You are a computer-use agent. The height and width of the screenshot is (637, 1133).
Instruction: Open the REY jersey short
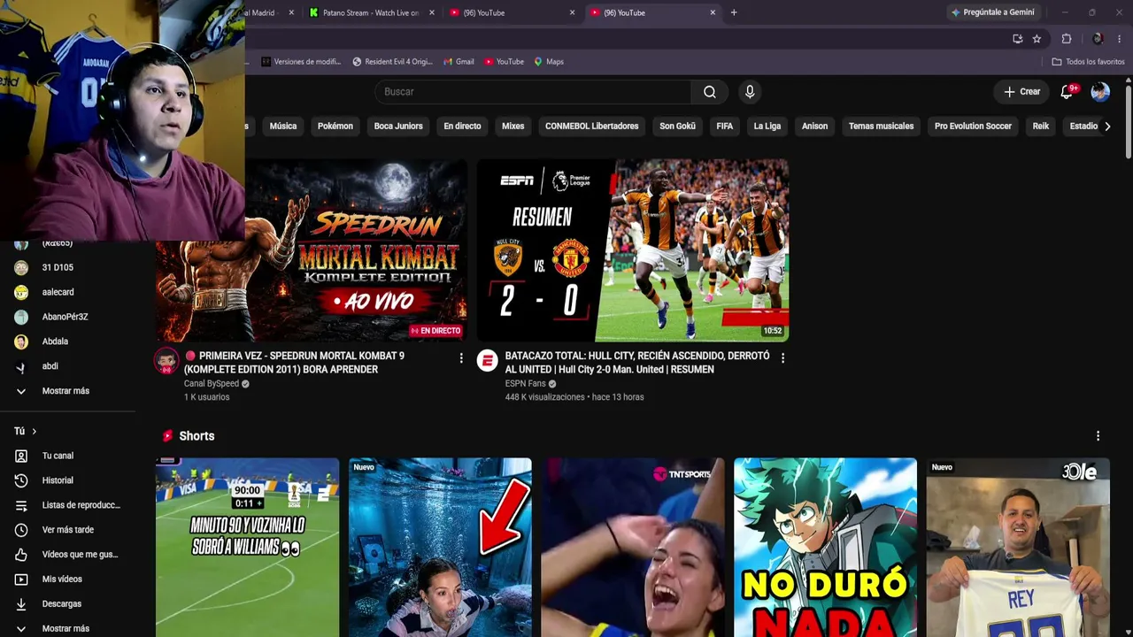tap(1018, 547)
